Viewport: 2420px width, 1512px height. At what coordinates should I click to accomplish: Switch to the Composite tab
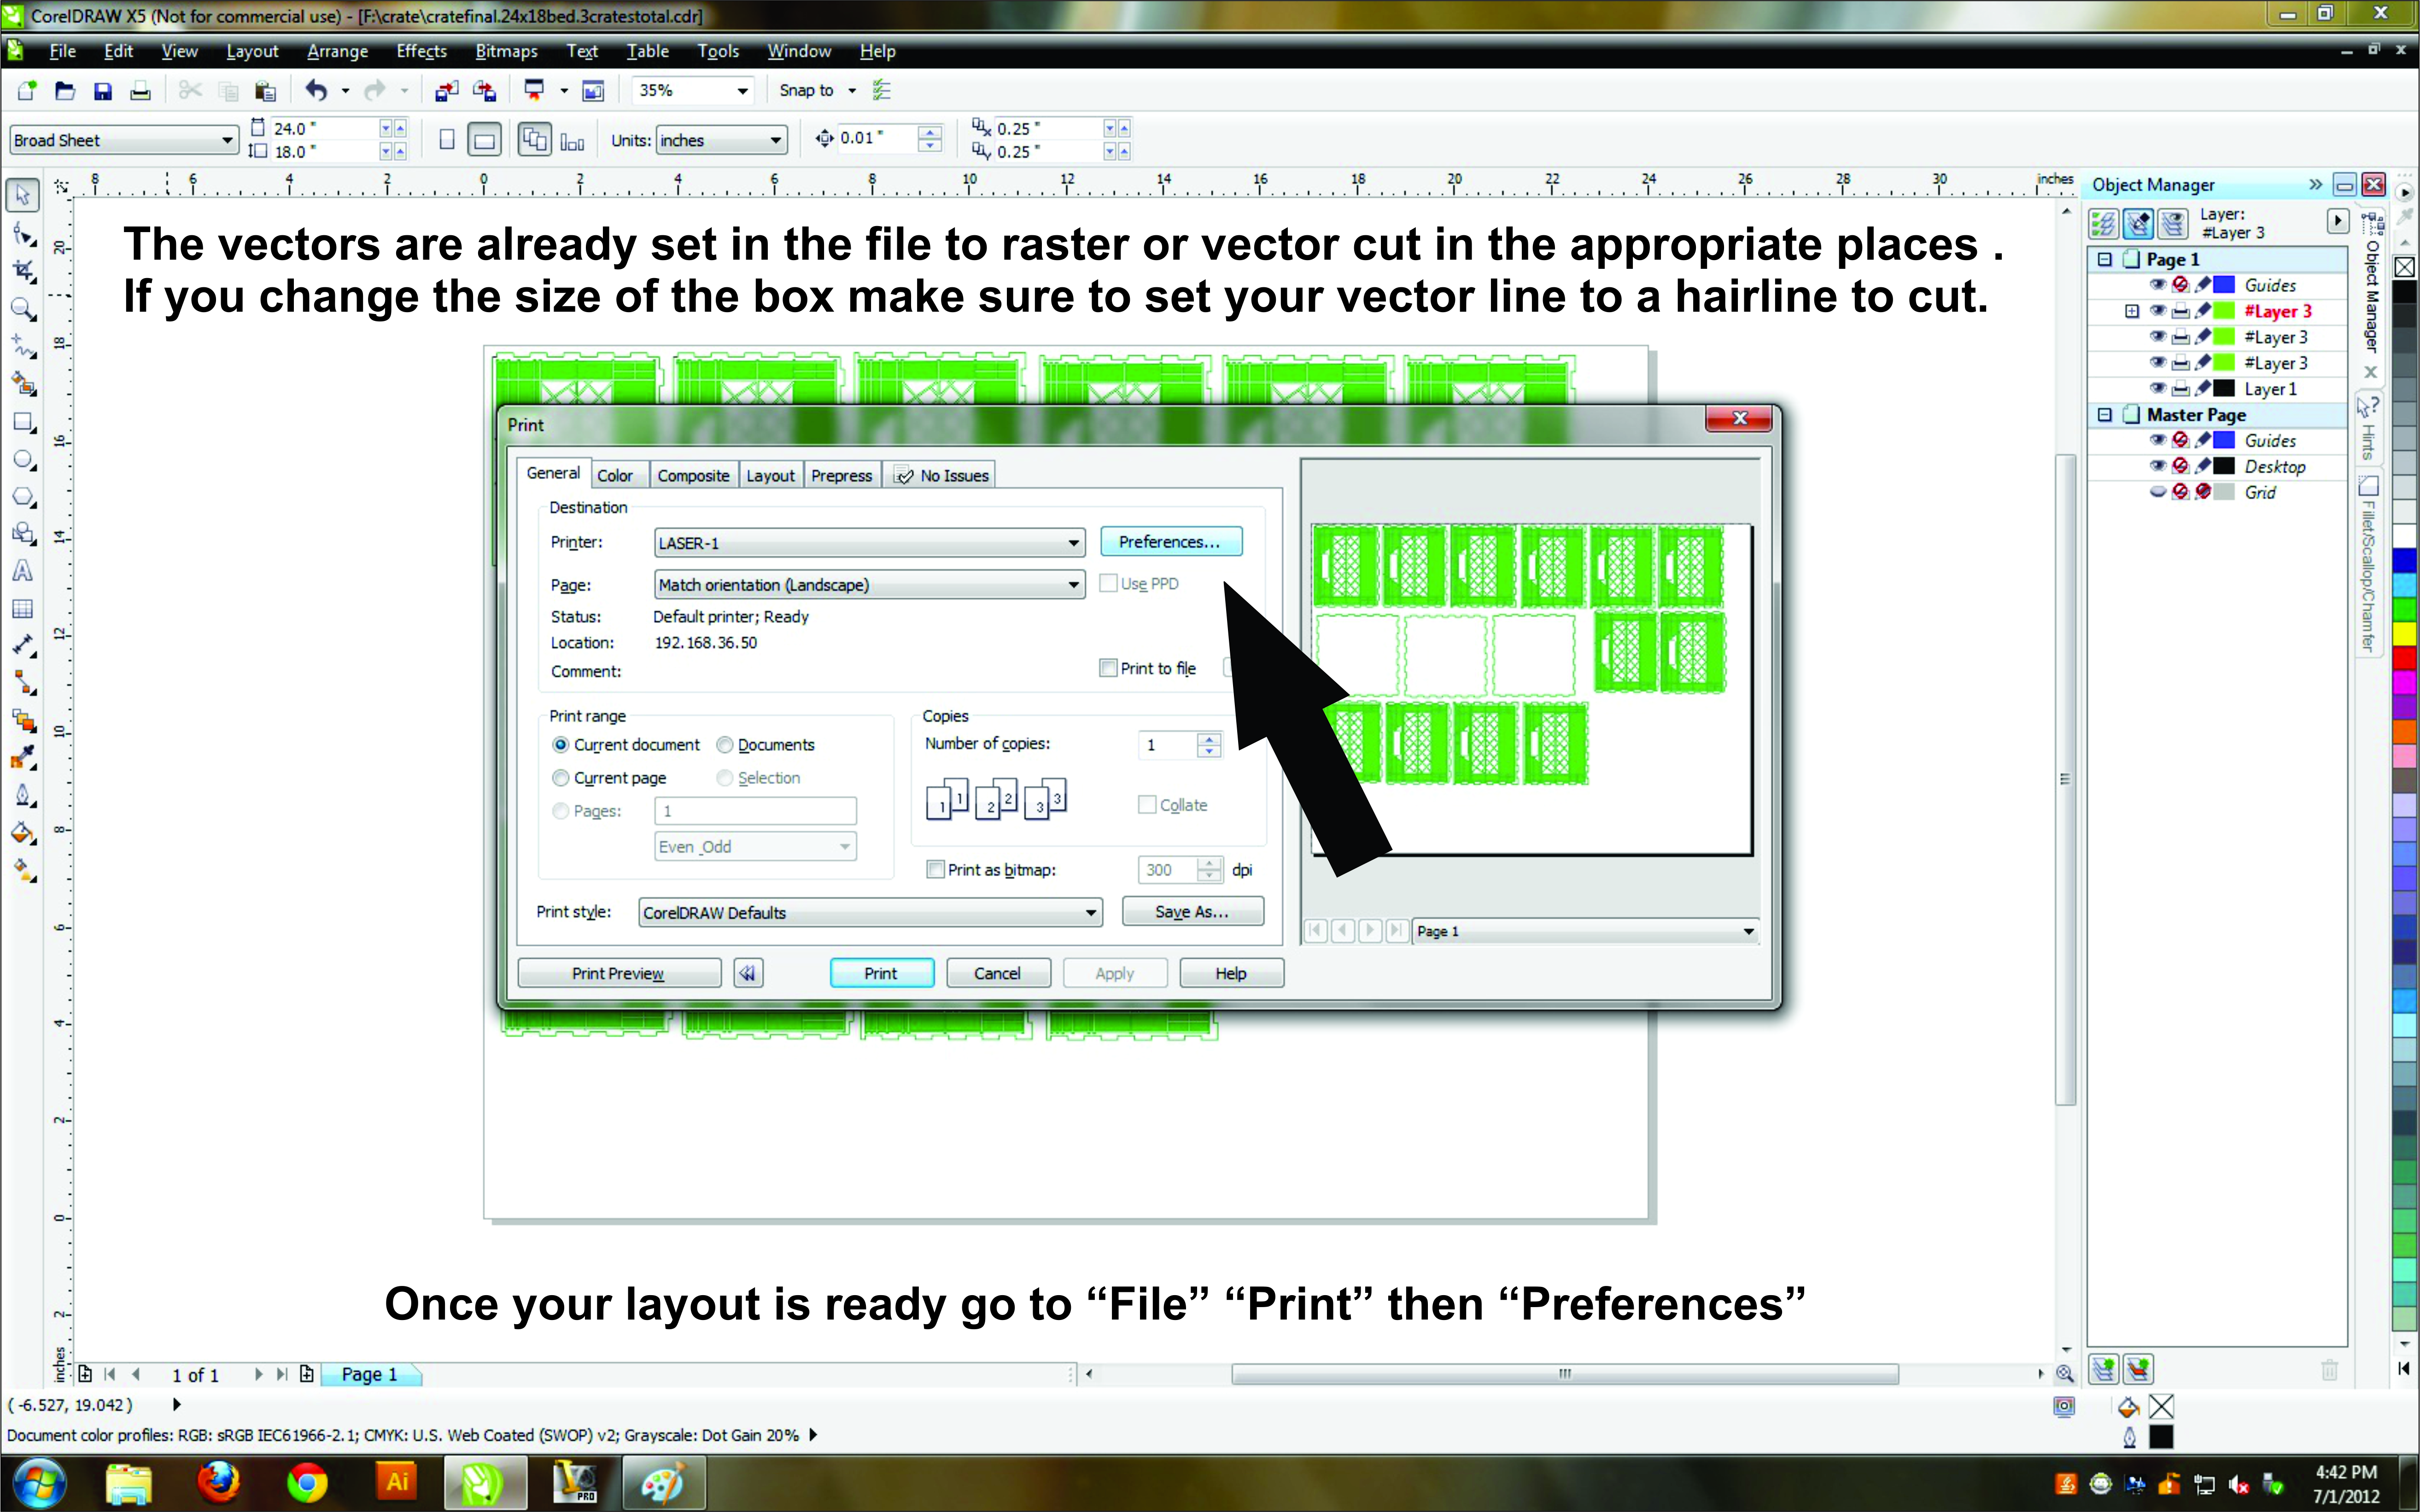click(x=693, y=476)
